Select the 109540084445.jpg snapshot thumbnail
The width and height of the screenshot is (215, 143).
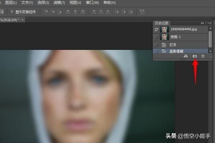coord(164,29)
